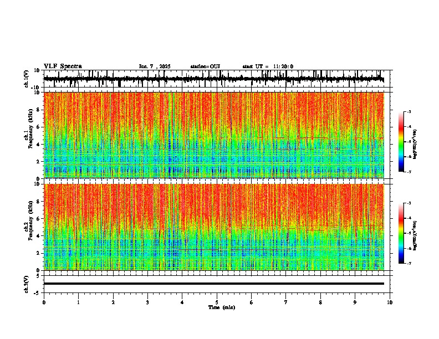The image size is (439, 339).
Task: Click the ch.2 spectrogram plot area
Action: pyautogui.click(x=214, y=227)
